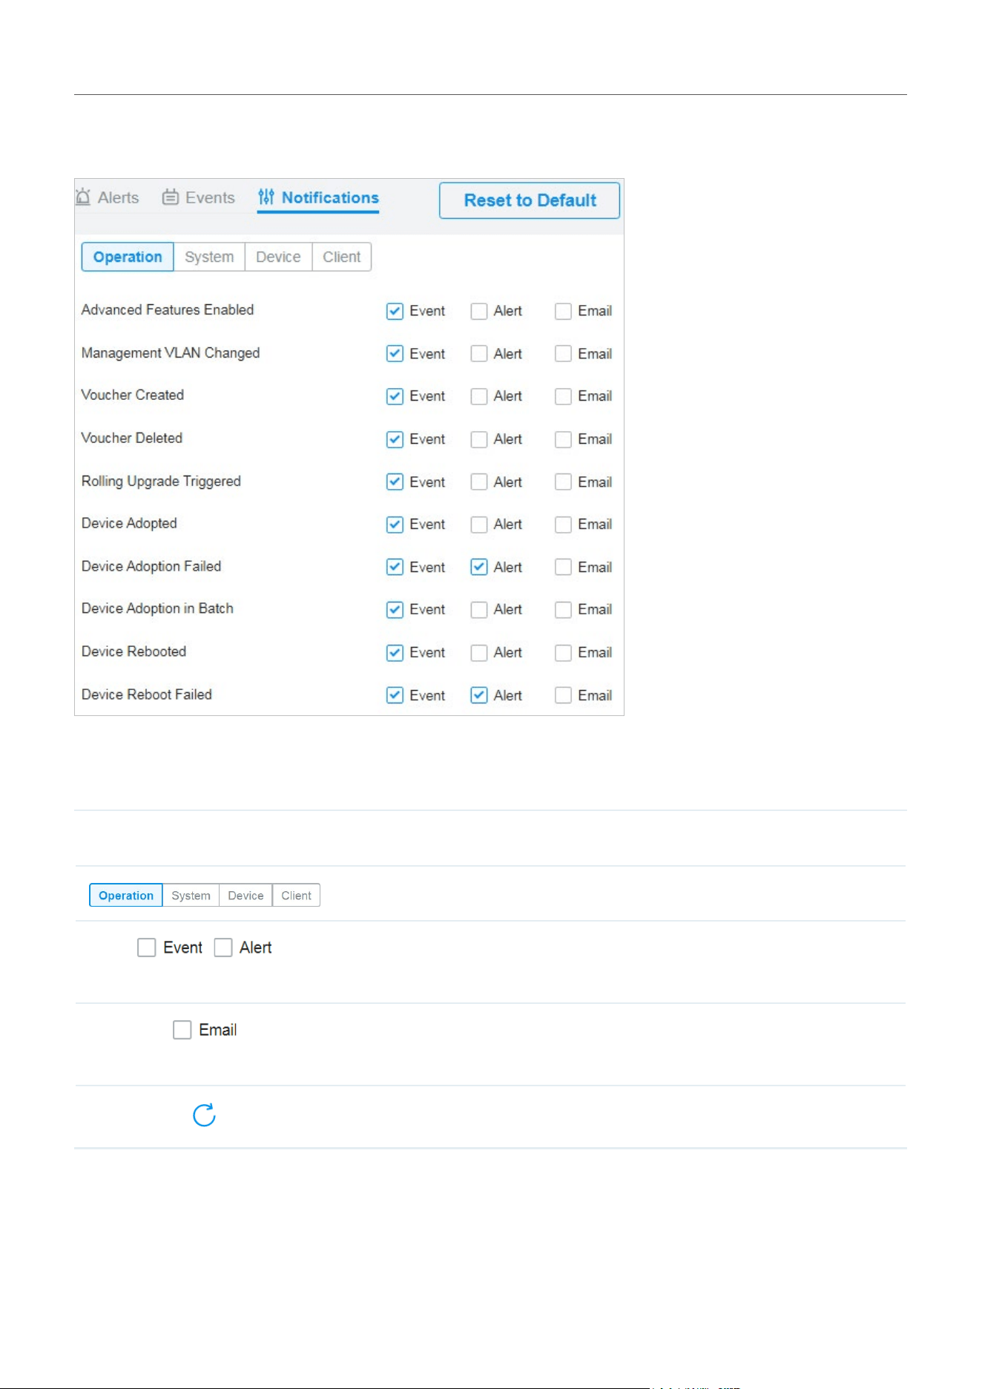Uncheck Event for Device Rebooted
982x1389 pixels.
pyautogui.click(x=395, y=653)
